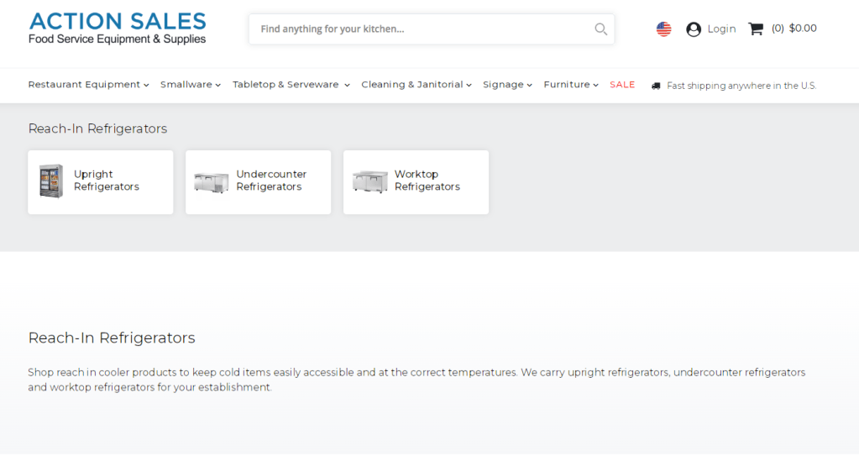Open the Tabletop & Serveware dropdown
The height and width of the screenshot is (456, 859).
point(291,85)
